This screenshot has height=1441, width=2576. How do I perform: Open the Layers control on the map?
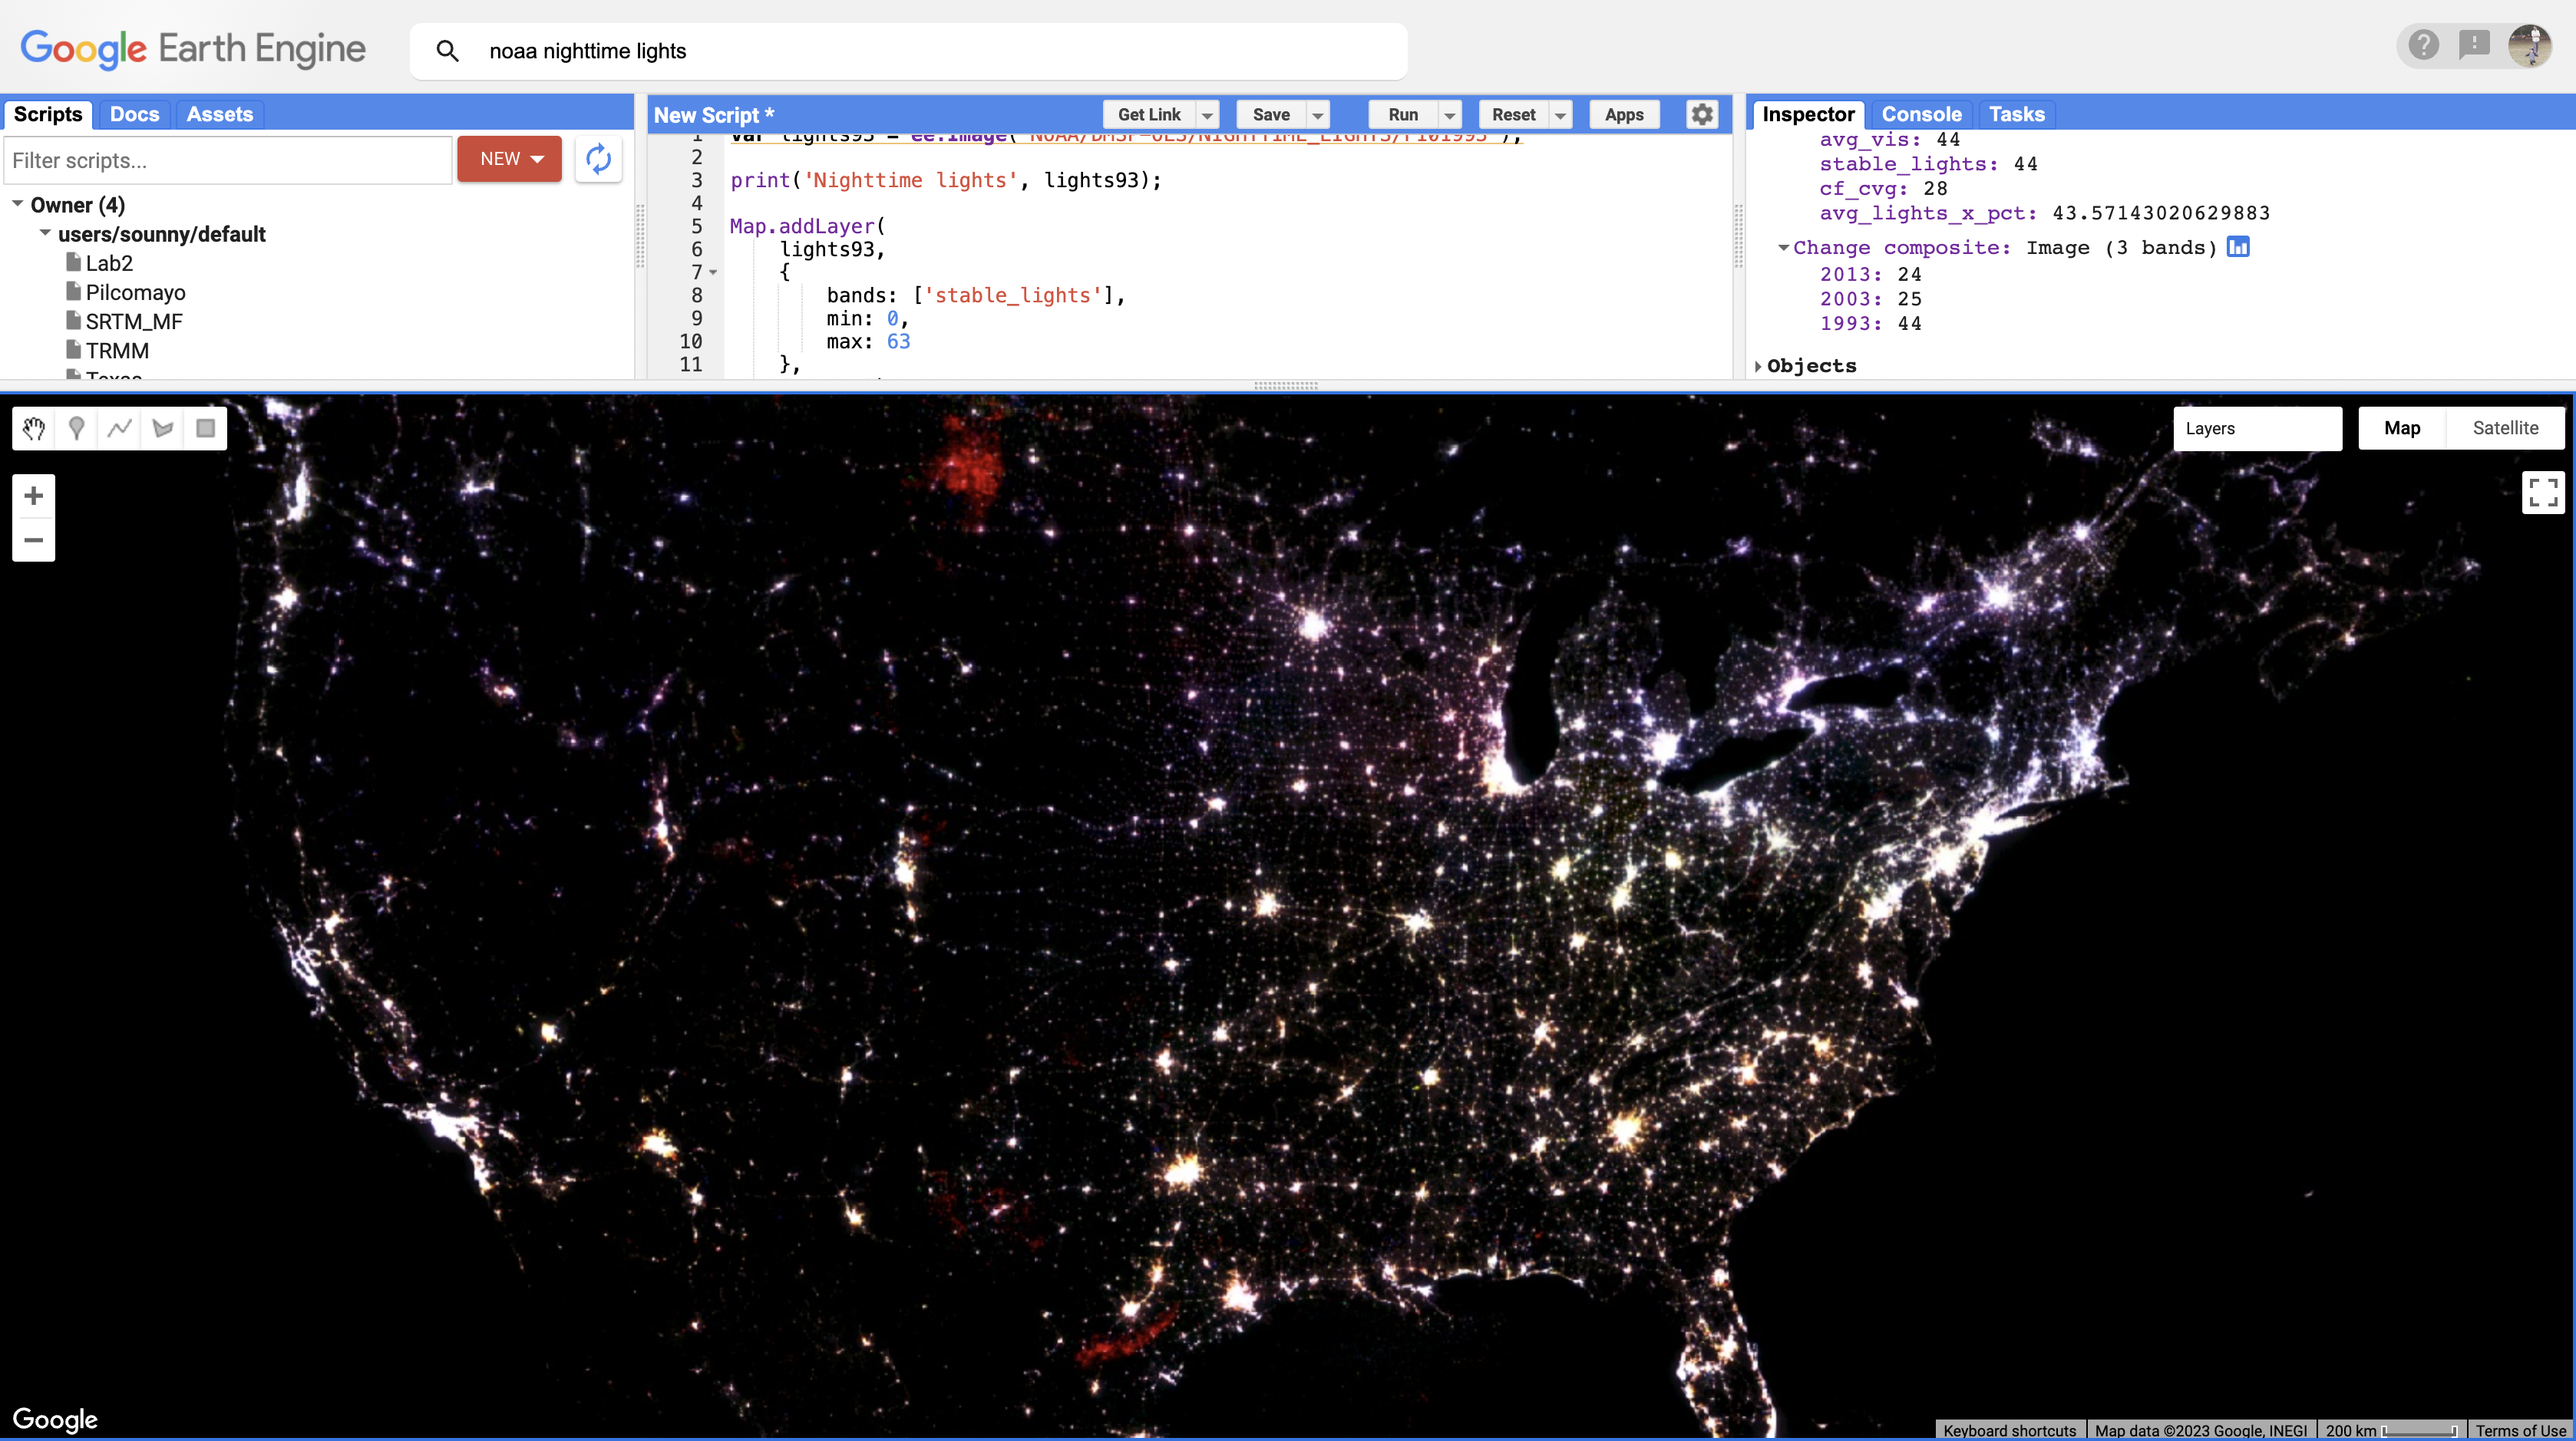click(x=2257, y=427)
